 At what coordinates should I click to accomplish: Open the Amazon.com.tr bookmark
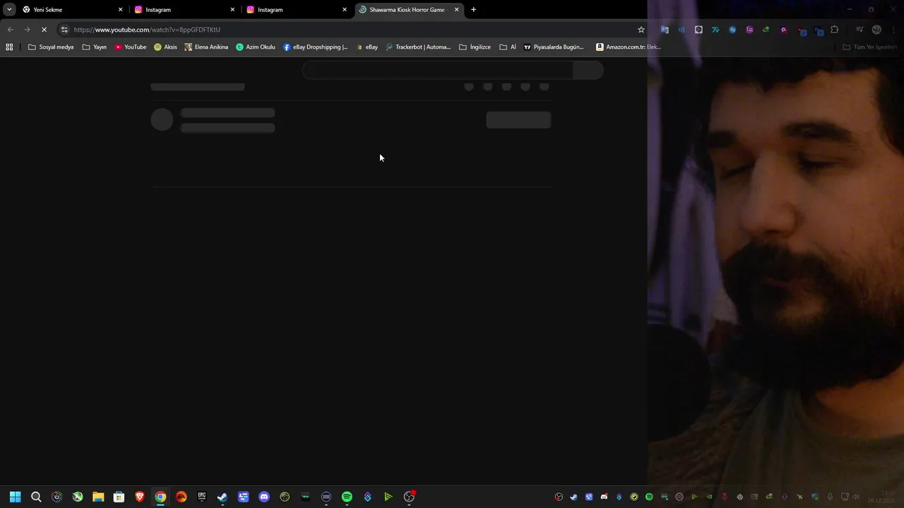click(x=628, y=47)
